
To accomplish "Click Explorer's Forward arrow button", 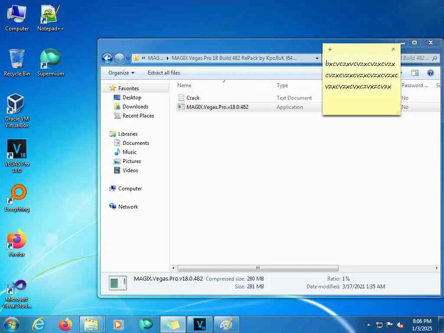I will click(x=119, y=59).
